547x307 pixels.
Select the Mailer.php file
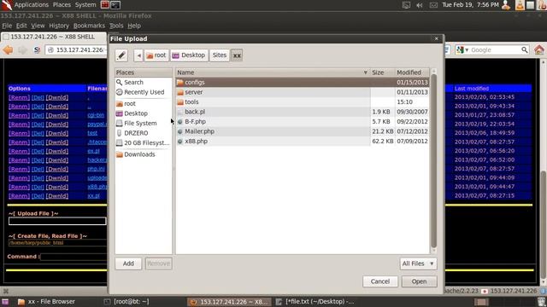point(303,131)
